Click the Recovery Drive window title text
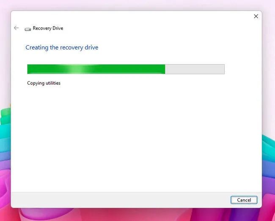 point(48,28)
